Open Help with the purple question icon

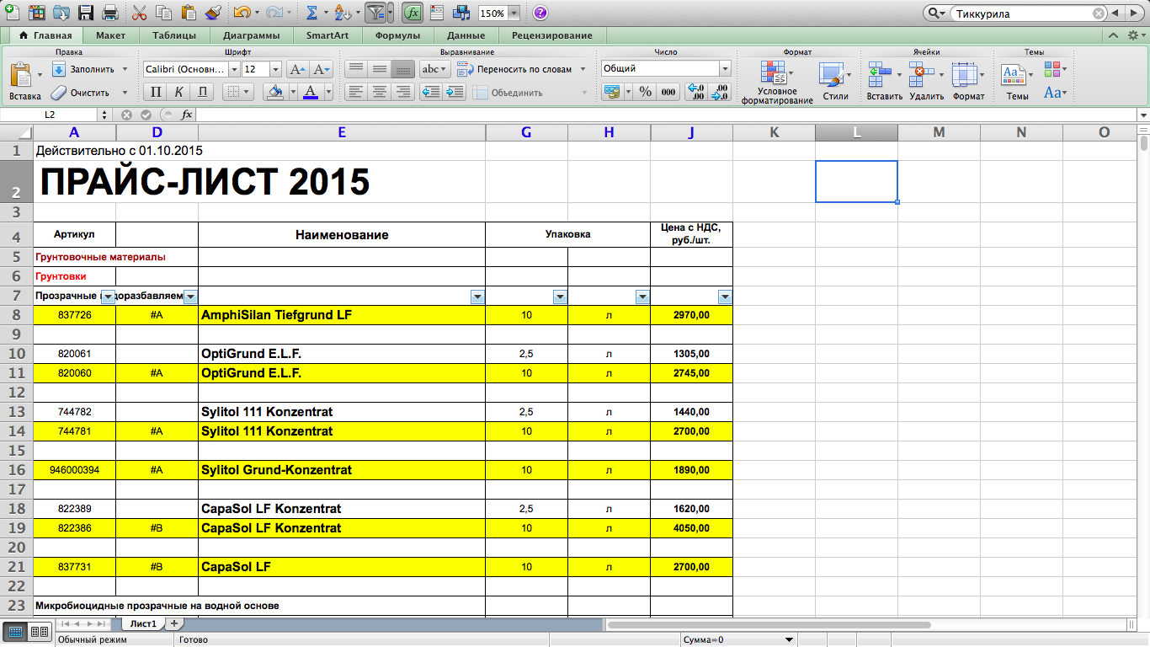point(540,13)
